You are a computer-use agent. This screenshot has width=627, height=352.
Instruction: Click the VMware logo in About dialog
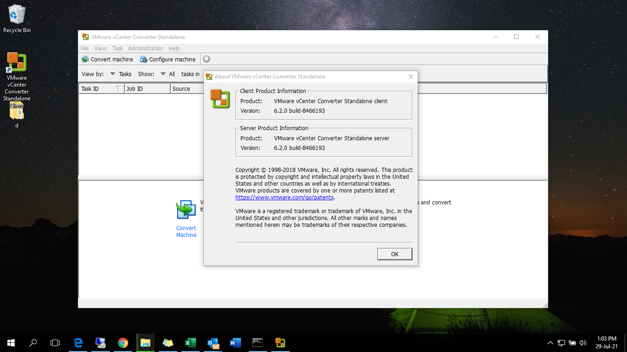point(220,99)
